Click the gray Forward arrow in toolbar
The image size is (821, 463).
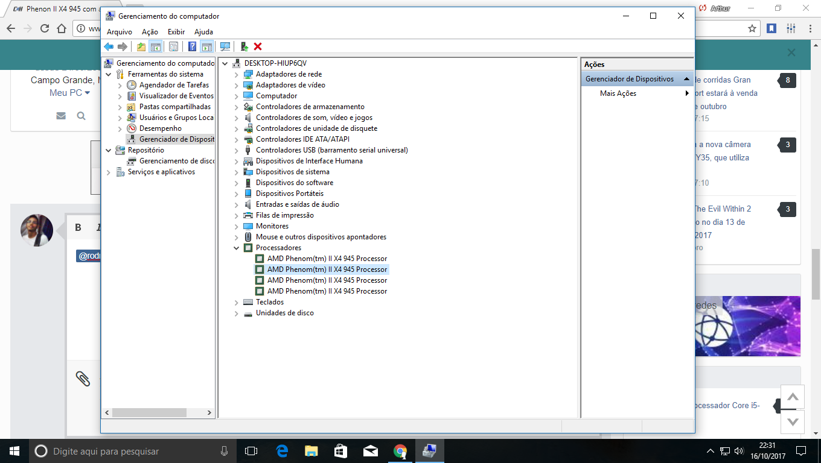(x=123, y=46)
